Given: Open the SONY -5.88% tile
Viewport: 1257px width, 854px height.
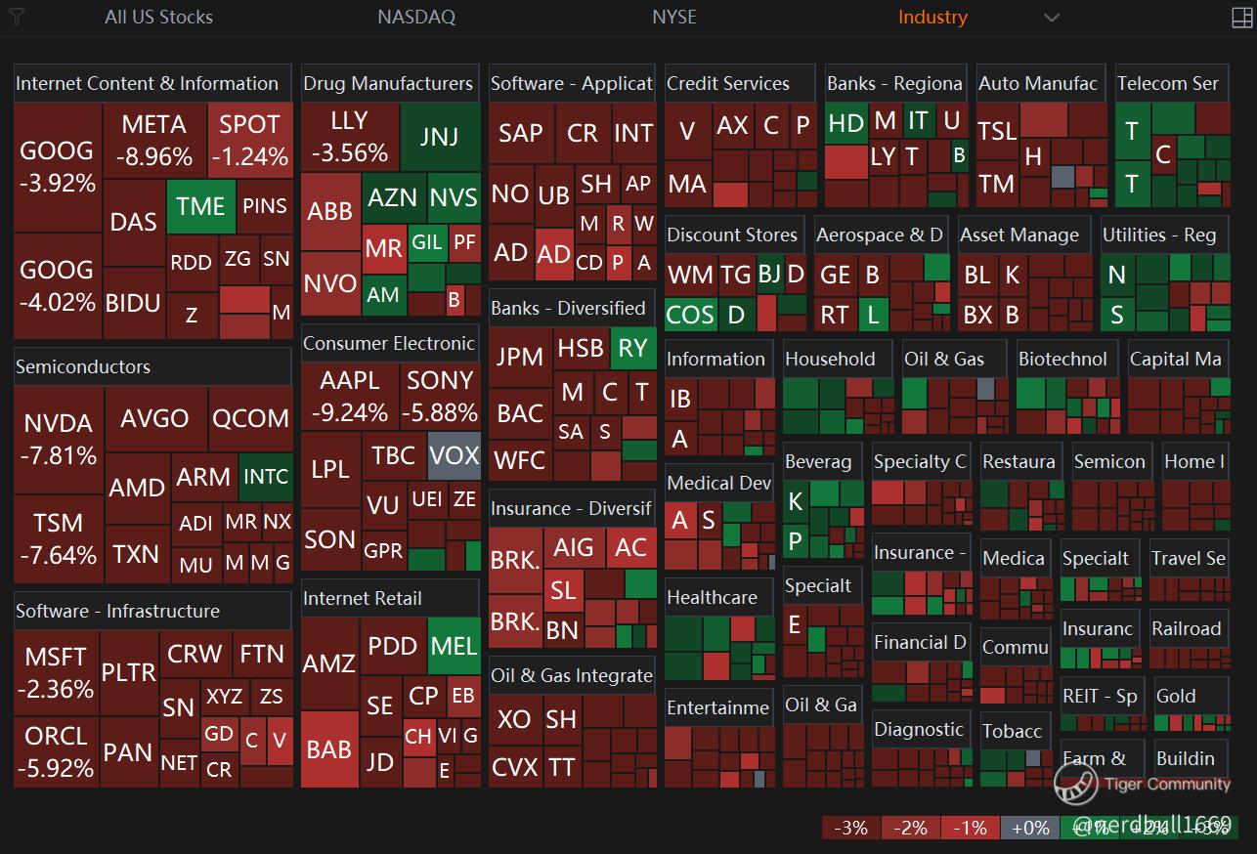Looking at the screenshot, I should (440, 397).
